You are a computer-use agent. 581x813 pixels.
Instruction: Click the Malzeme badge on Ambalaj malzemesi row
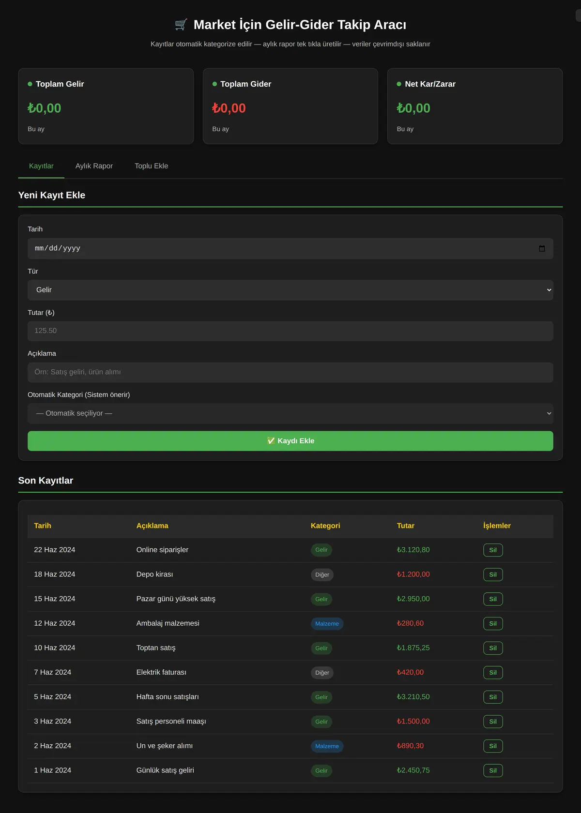pyautogui.click(x=327, y=624)
